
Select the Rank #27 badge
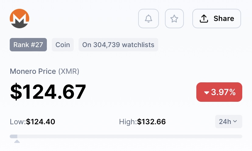[x=28, y=45]
